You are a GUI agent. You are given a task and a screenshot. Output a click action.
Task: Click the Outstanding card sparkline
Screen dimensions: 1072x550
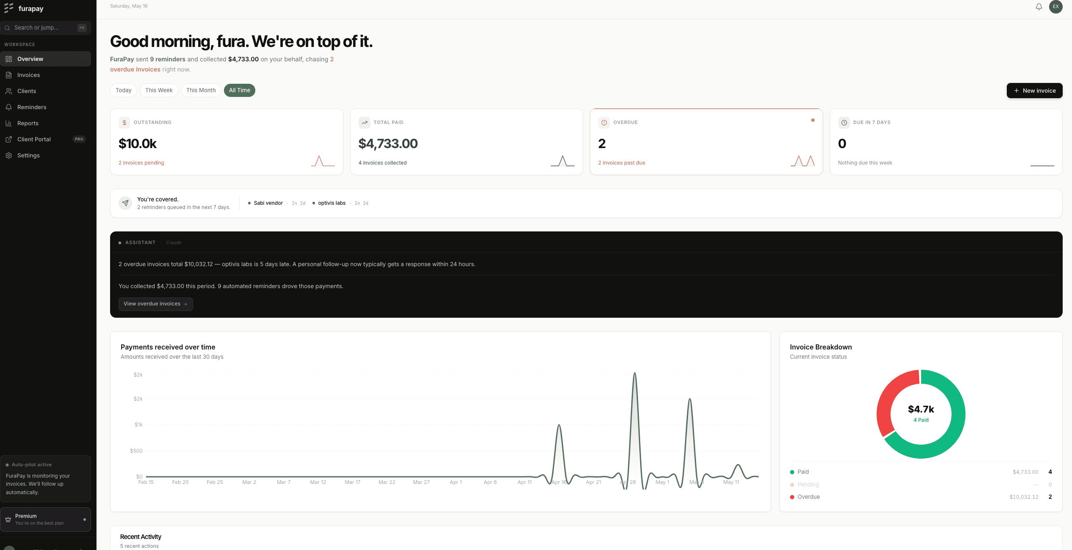323,161
